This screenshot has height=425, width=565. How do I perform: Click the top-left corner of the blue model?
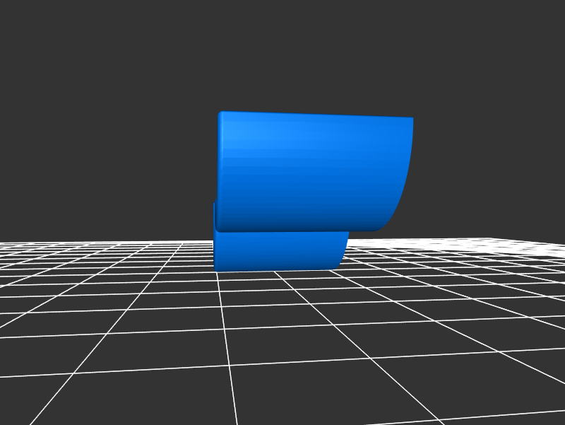(x=221, y=113)
